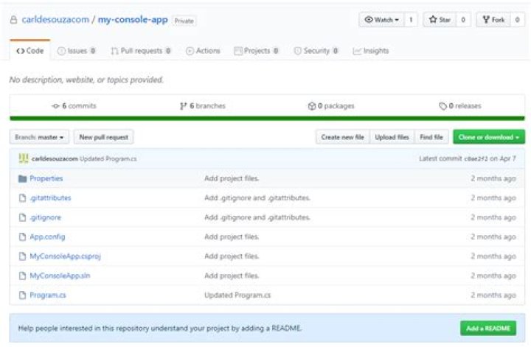Viewport: 531px width, 347px height.
Task: Open commit message in .gitattributes row
Action: [x=257, y=198]
